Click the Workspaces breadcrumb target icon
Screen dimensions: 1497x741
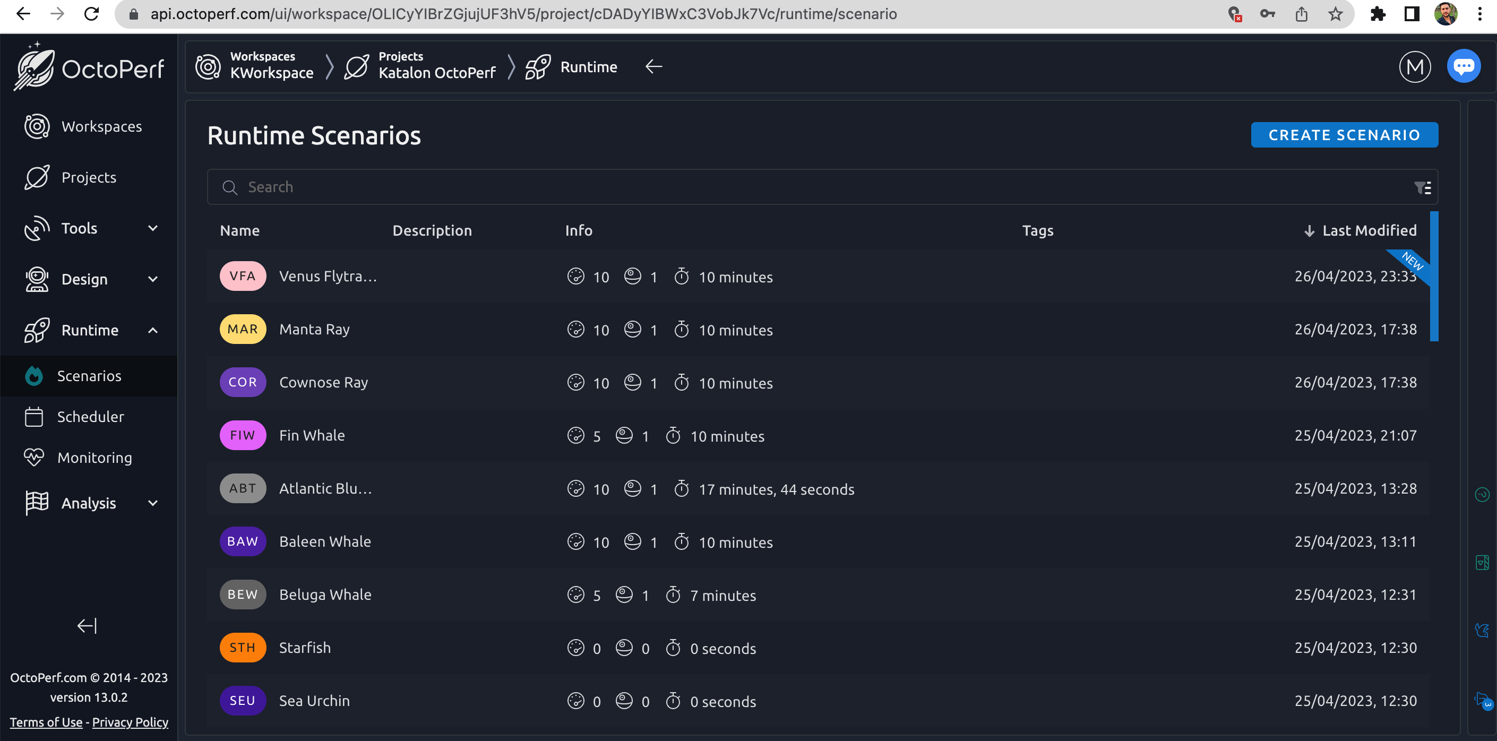point(208,67)
